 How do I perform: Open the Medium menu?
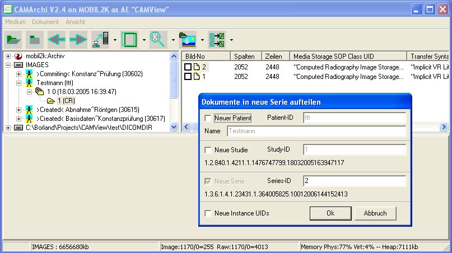point(15,22)
